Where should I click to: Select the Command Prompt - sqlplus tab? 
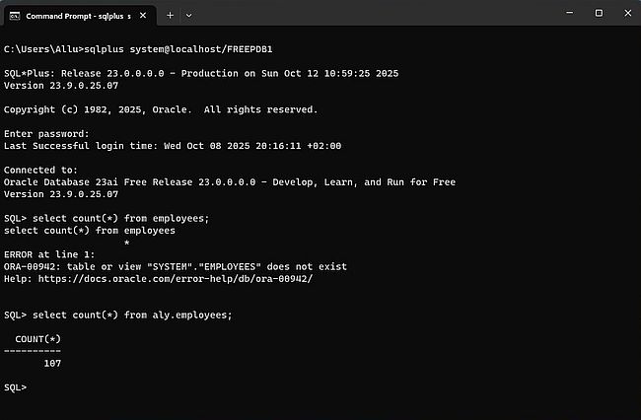[x=74, y=14]
